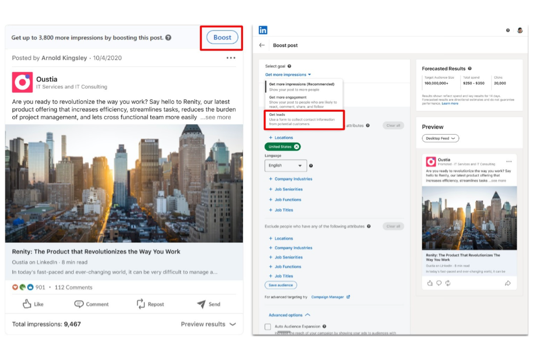Open the Learn more link under Forecasted Results
The image size is (548, 357).
[450, 104]
